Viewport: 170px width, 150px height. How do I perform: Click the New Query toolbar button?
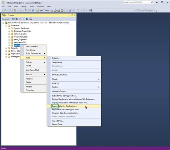42,10
